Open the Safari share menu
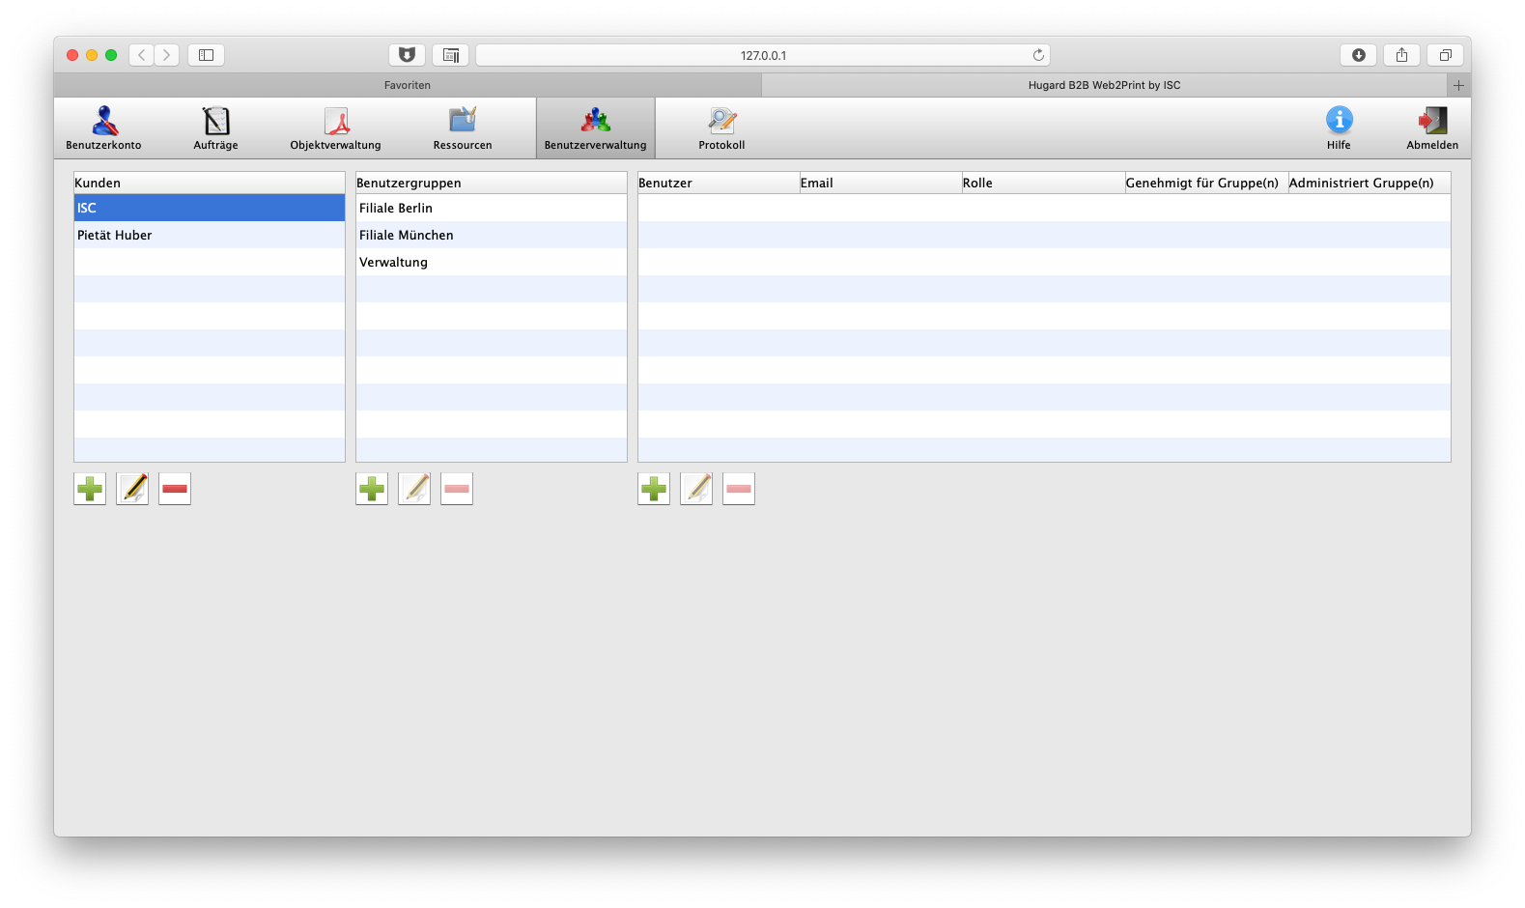Viewport: 1525px width, 908px height. (x=1401, y=55)
